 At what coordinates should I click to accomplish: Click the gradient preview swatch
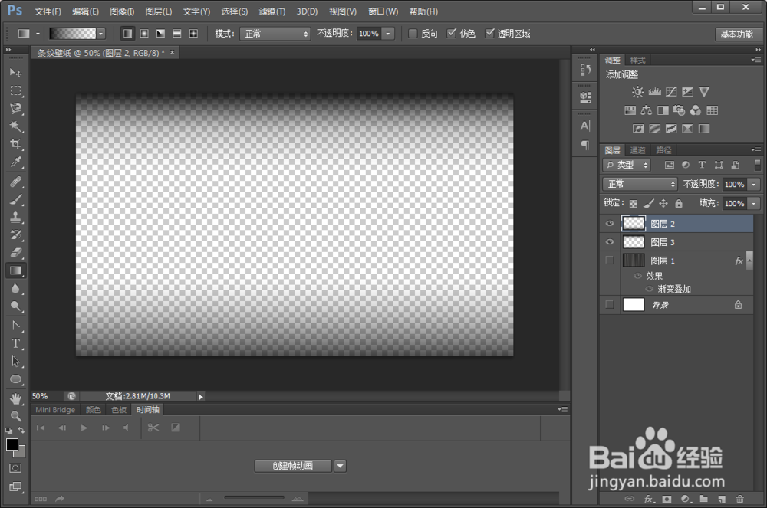(x=73, y=33)
